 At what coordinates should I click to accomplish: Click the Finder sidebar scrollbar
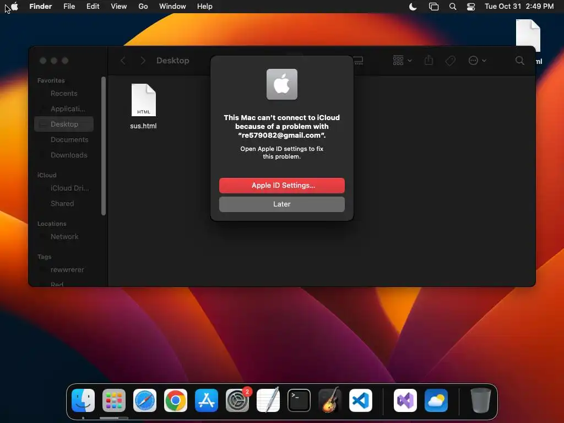point(104,145)
